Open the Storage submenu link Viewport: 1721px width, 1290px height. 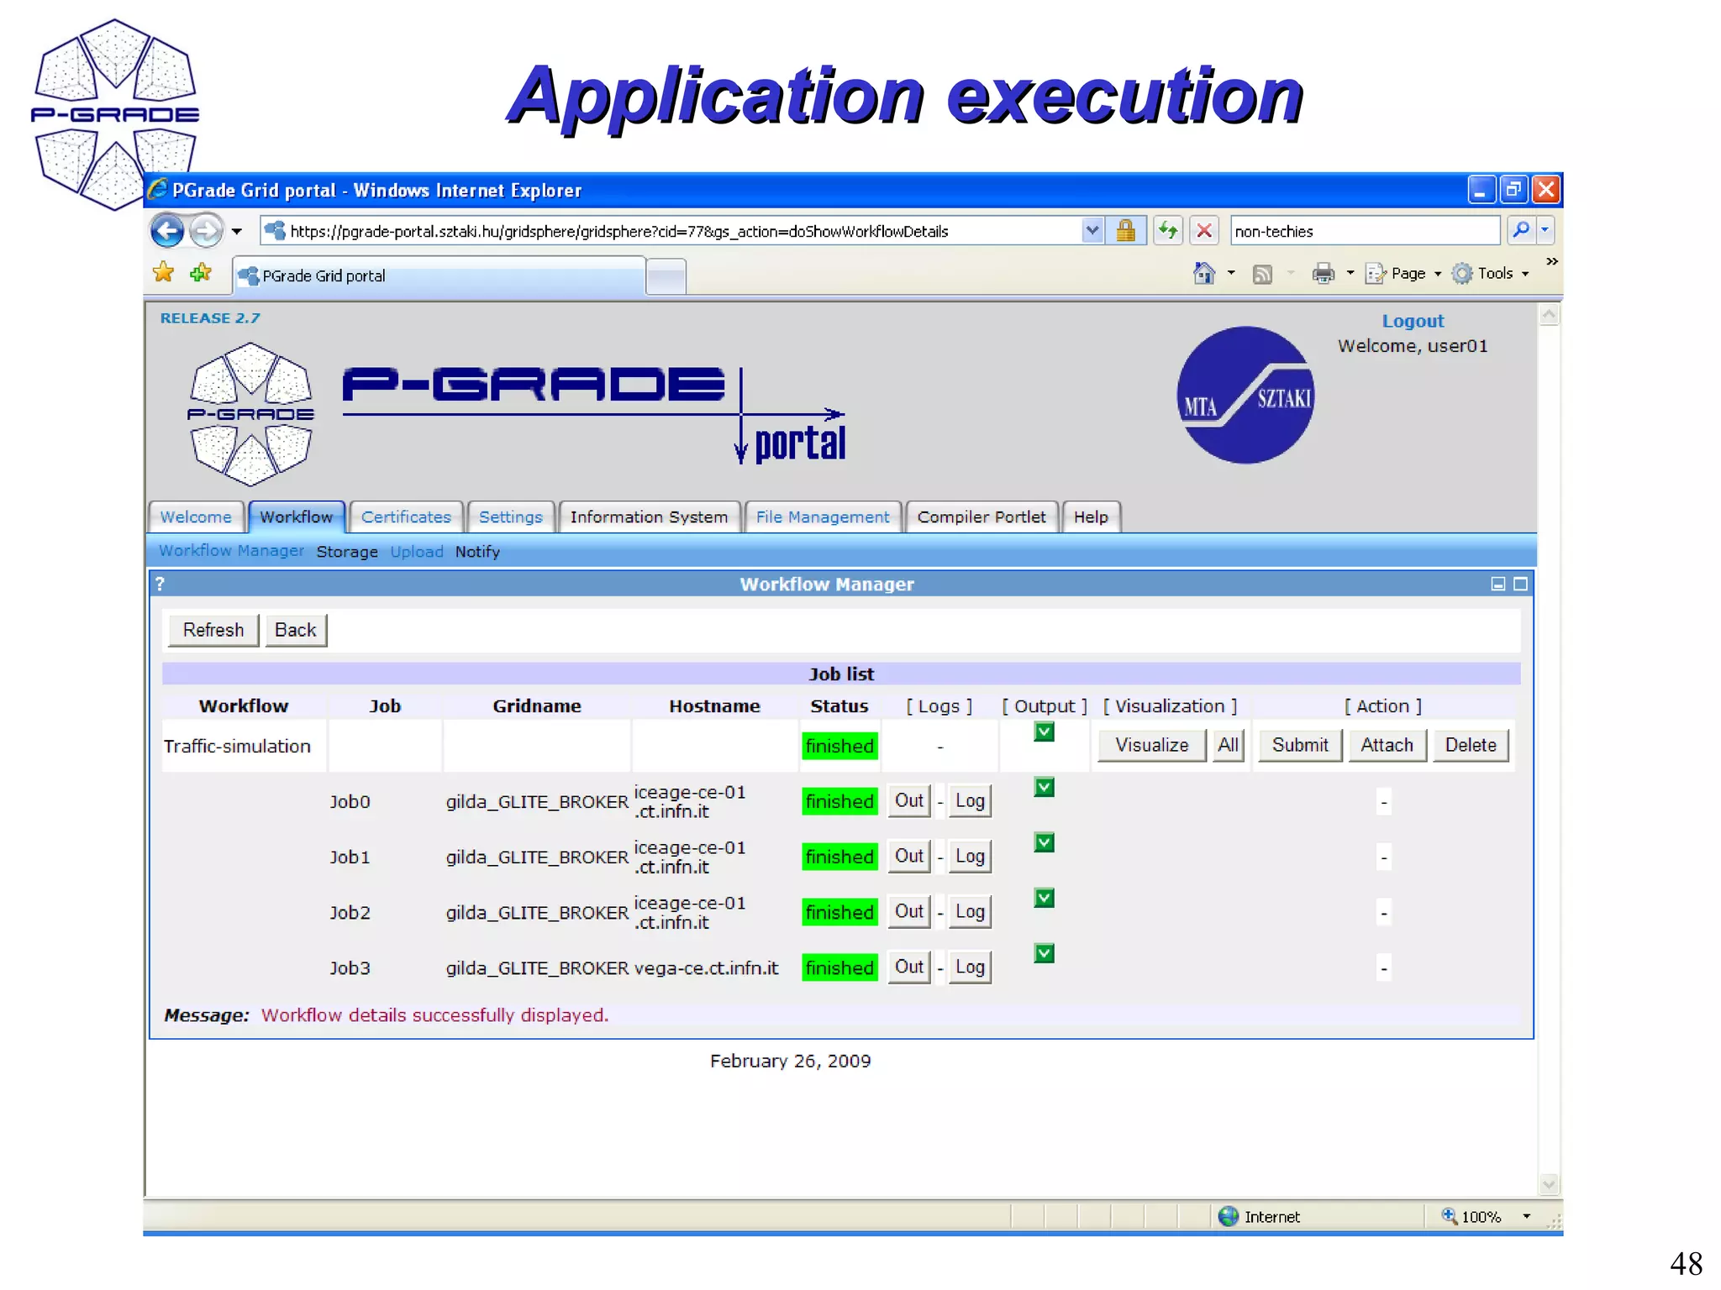pyautogui.click(x=347, y=552)
